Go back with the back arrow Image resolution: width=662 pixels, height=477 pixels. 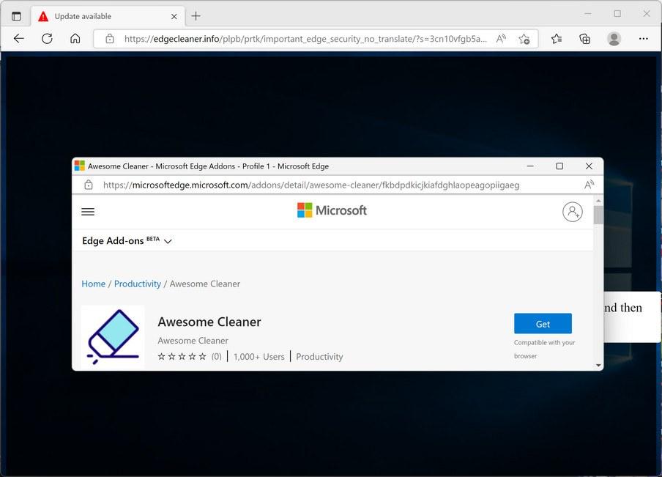[x=18, y=39]
